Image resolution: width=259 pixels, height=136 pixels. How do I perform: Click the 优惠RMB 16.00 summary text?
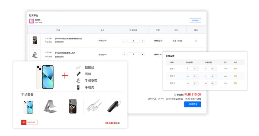193,99
